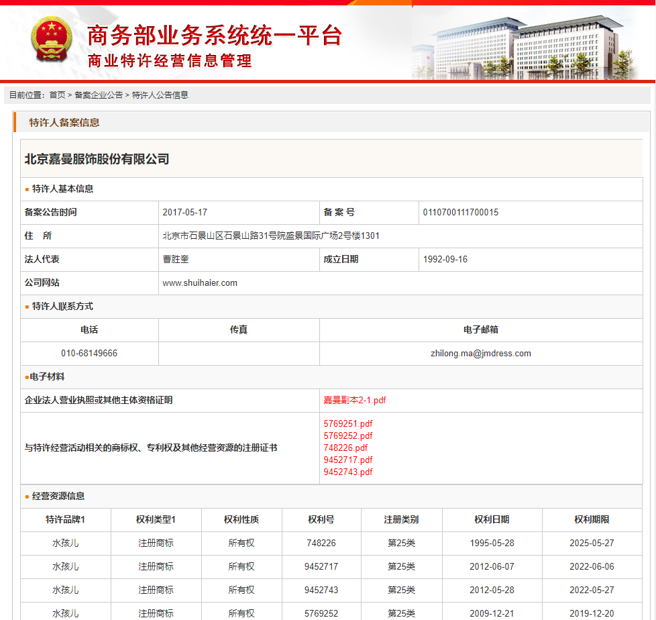
Task: Click the 成立日期 field label
Action: point(341,259)
